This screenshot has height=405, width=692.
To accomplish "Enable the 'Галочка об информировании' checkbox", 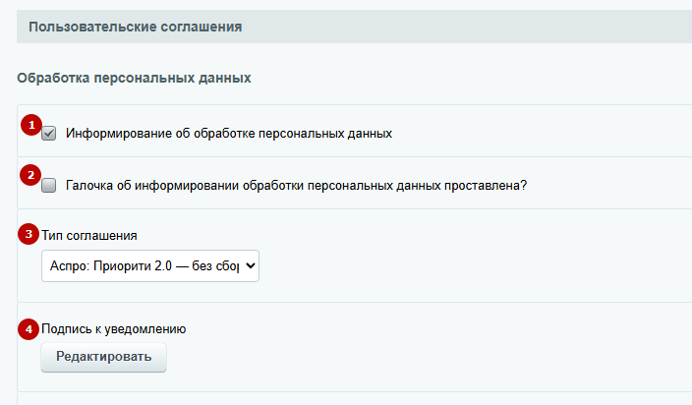I will [x=48, y=185].
